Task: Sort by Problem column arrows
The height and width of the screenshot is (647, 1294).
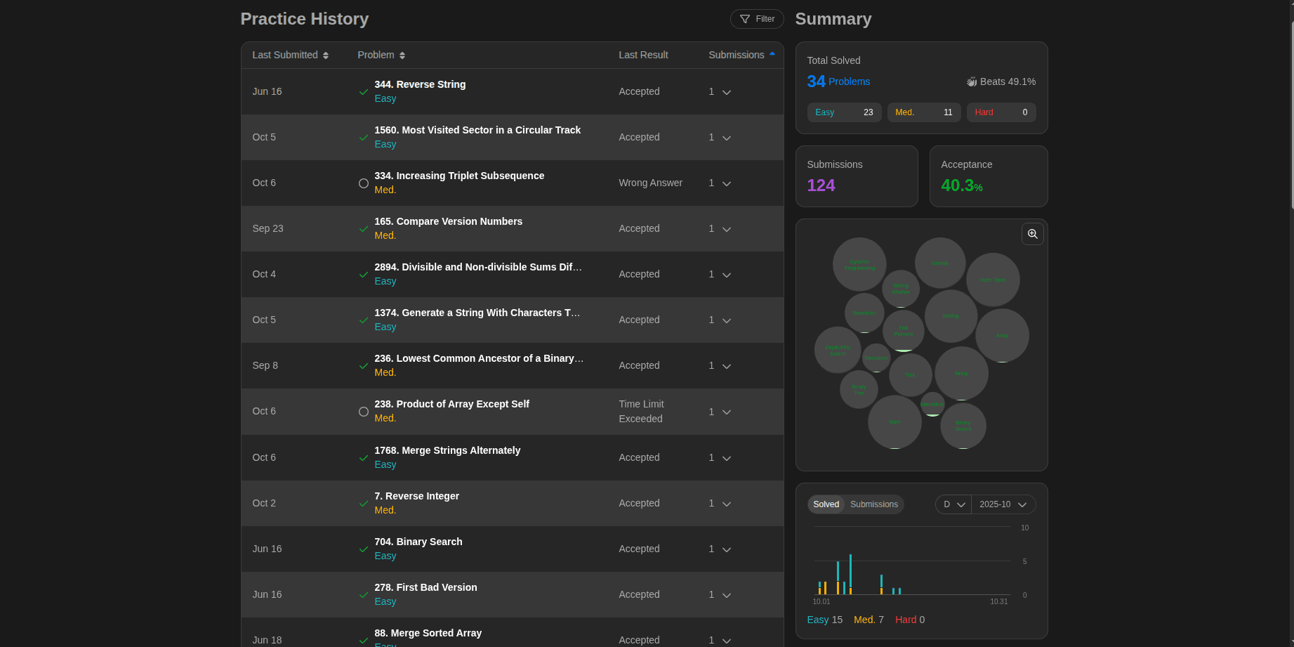Action: [402, 55]
